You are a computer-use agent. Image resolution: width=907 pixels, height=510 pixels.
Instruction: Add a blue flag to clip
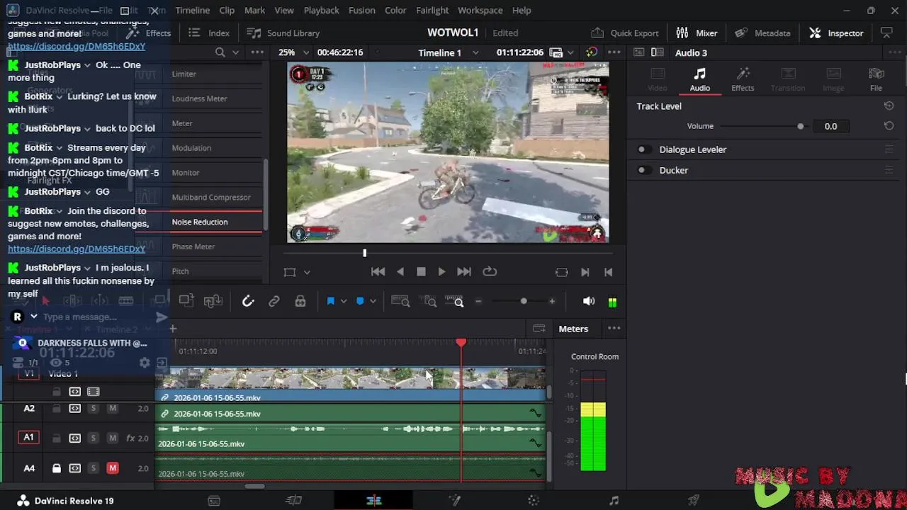(330, 301)
